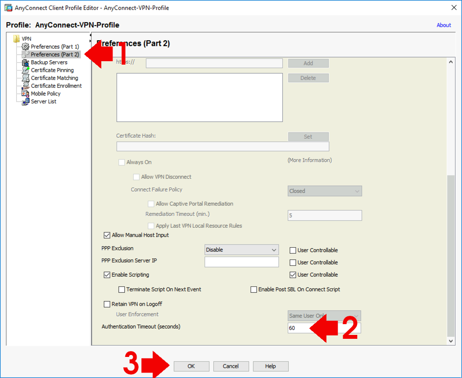The height and width of the screenshot is (378, 462).
Task: Select the VPN root node label
Action: tap(26, 39)
